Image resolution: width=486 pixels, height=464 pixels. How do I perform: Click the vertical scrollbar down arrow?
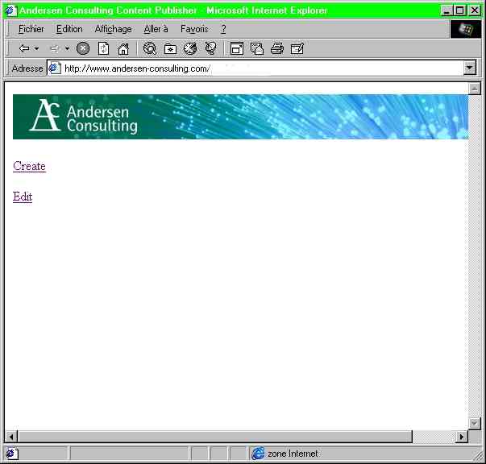[x=474, y=423]
